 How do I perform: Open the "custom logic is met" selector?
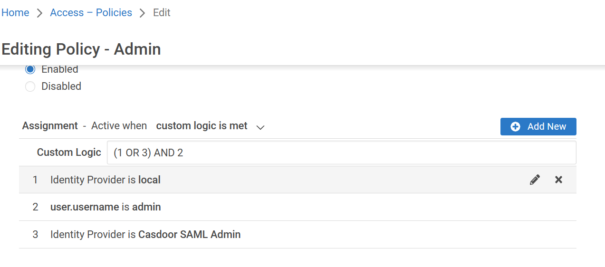coord(202,126)
